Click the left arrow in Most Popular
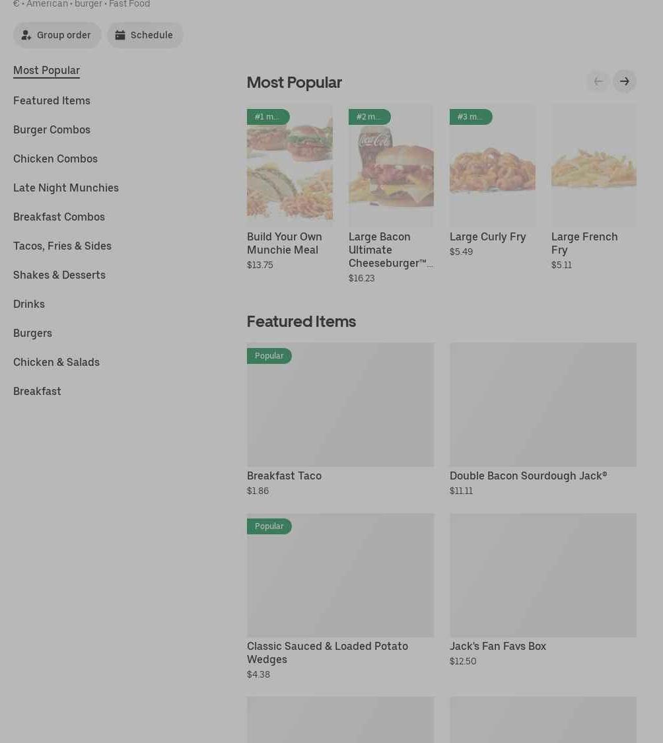The height and width of the screenshot is (743, 663). (598, 82)
